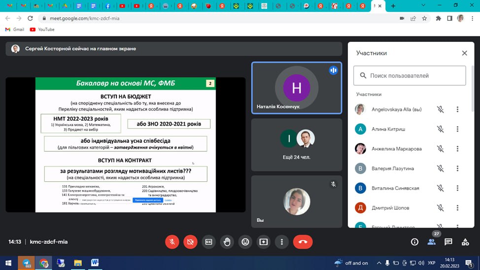Image resolution: width=480 pixels, height=270 pixels.
Task: Open camera permission icon in address bar
Action: [x=402, y=18]
